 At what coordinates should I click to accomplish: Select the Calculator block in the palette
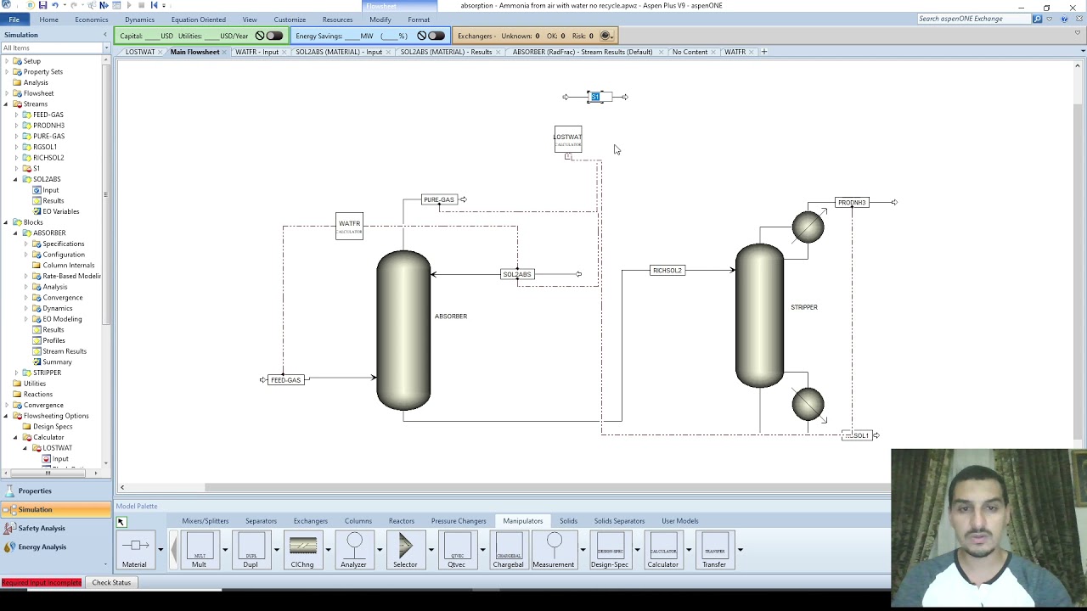pyautogui.click(x=663, y=550)
